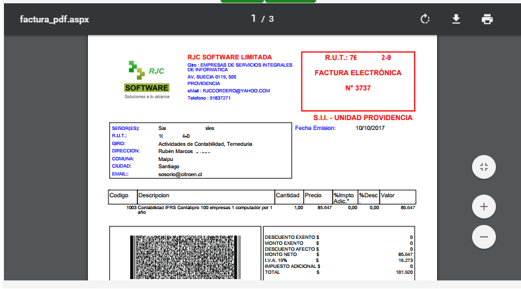Click the invoice number Nº 3737
This screenshot has width=521, height=289.
[358, 88]
